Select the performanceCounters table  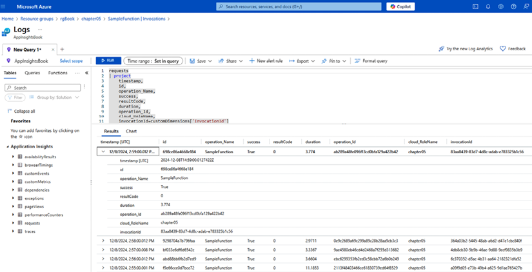point(44,215)
